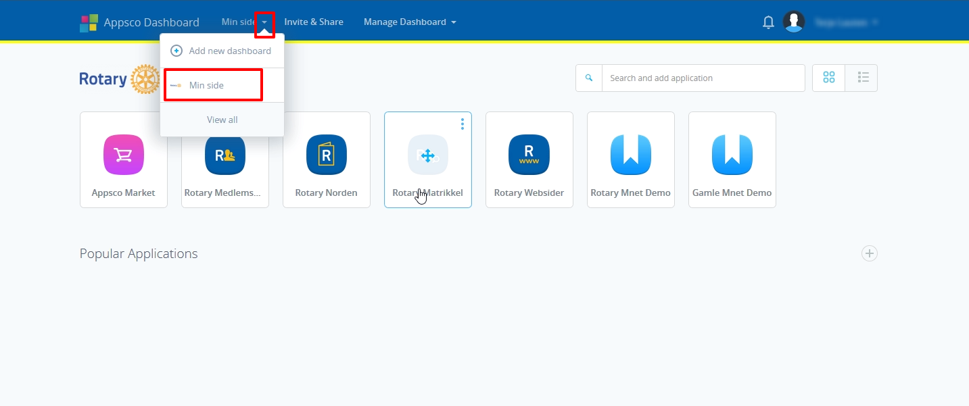The image size is (969, 406).
Task: Open Rotary Medlems app icon
Action: (x=225, y=155)
